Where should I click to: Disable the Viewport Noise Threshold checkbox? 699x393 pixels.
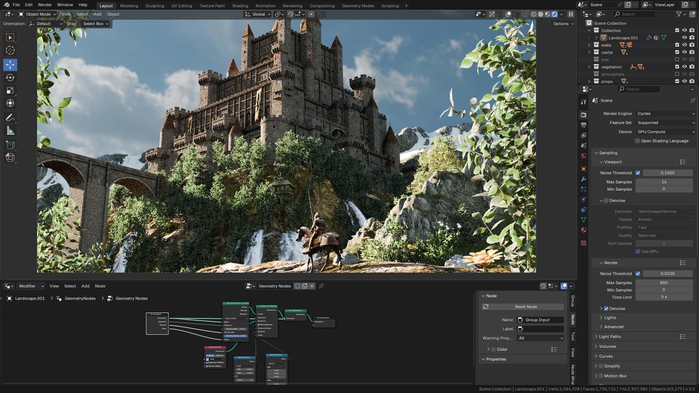638,173
